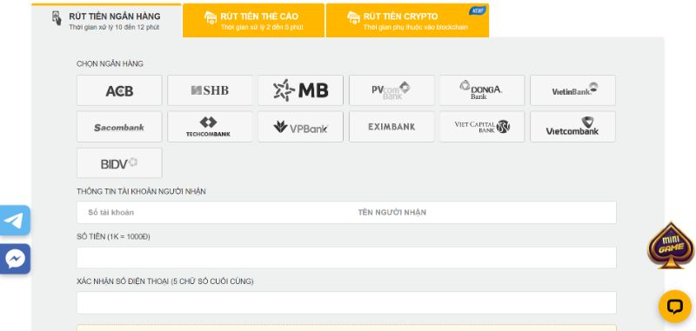Click the phone number confirmation field
696x331 pixels.
coord(346,302)
